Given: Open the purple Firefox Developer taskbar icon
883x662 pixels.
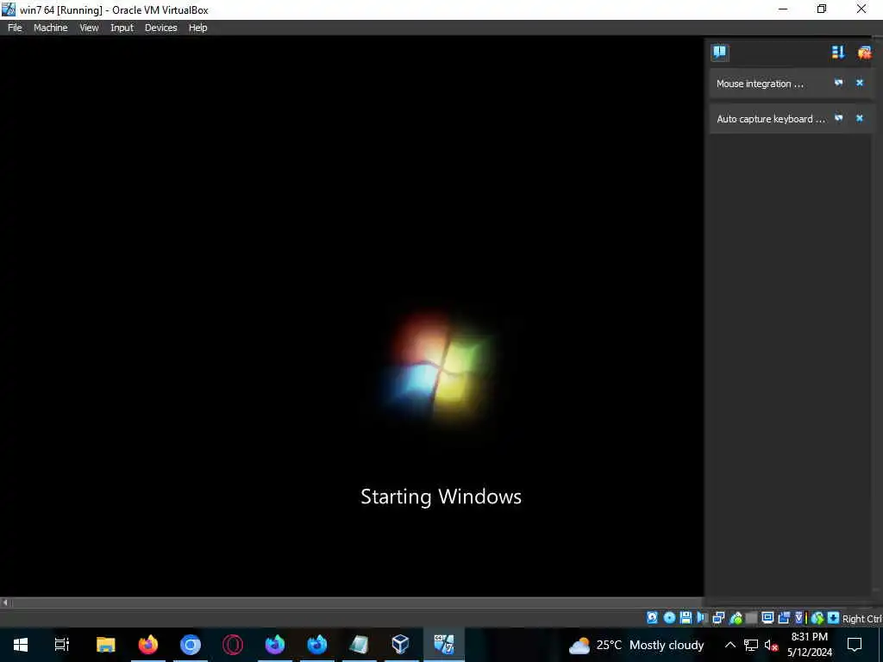Looking at the screenshot, I should [275, 645].
